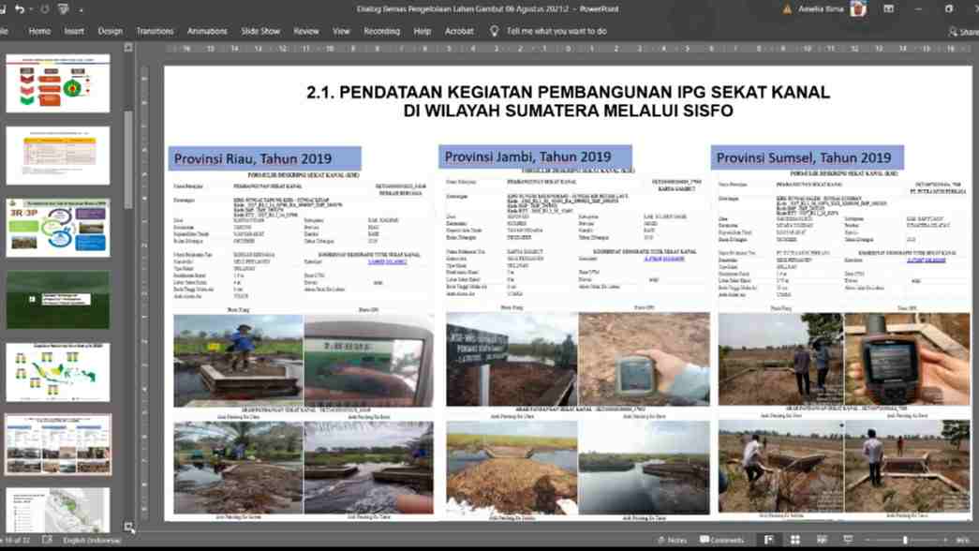Start Slide Show from status bar icon

(x=849, y=540)
